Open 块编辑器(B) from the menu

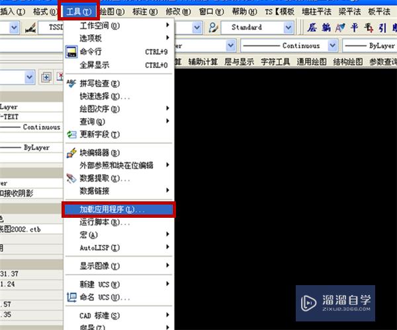(x=118, y=152)
